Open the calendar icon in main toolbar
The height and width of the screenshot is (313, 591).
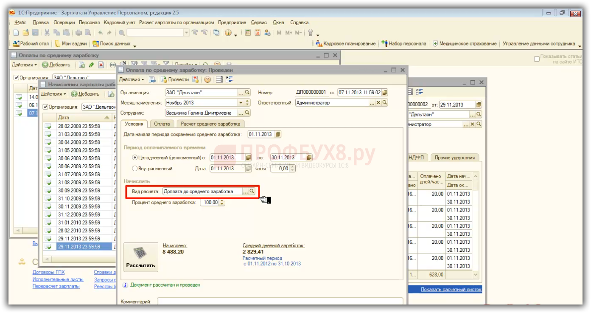258,33
